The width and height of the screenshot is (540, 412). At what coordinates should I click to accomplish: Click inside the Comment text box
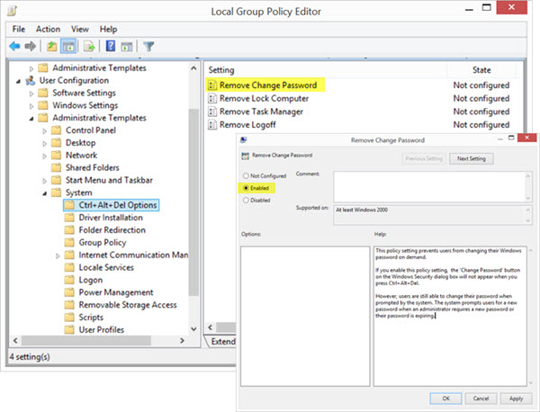[428, 187]
